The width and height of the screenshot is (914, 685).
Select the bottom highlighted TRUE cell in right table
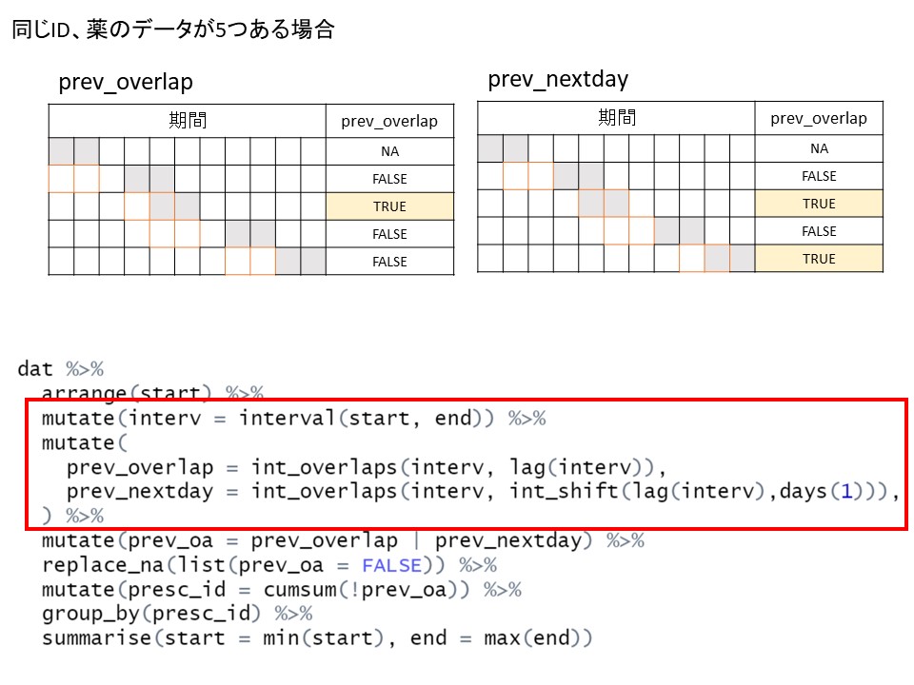[x=818, y=259]
